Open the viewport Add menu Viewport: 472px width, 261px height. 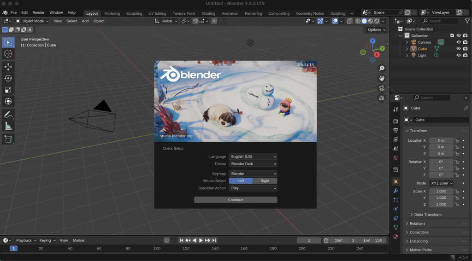pos(85,21)
